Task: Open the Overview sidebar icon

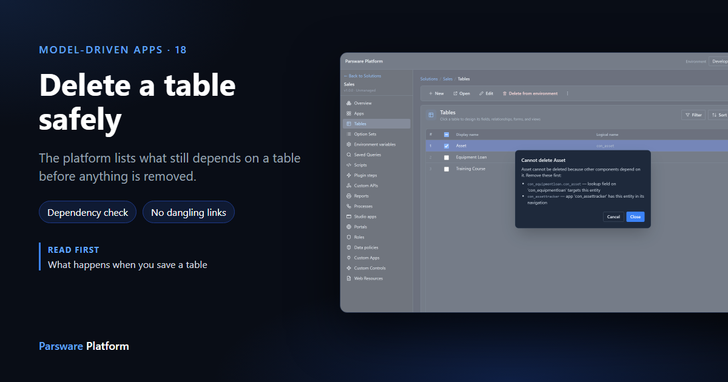Action: [x=349, y=103]
